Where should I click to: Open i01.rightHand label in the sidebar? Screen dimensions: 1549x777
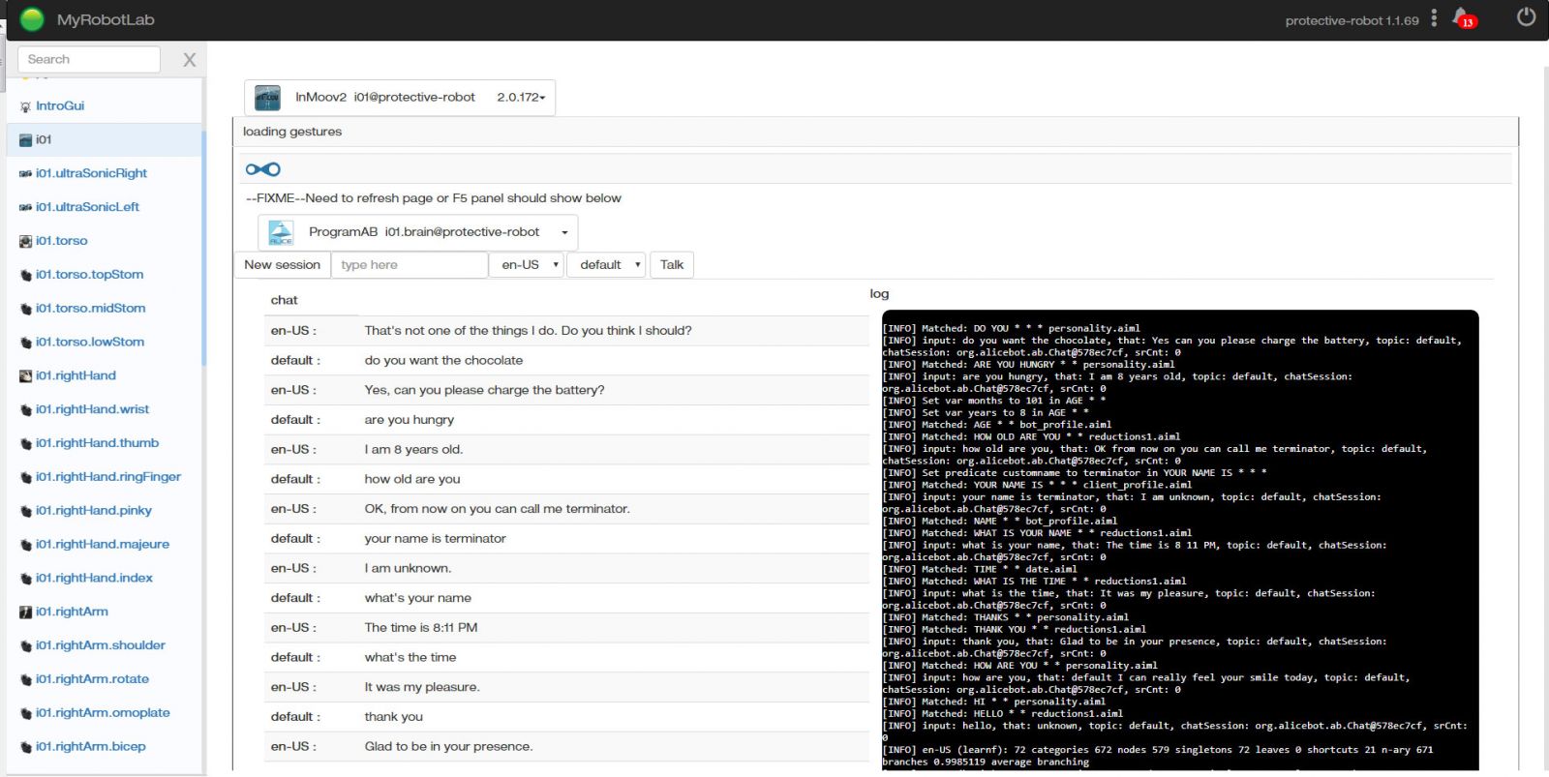coord(76,375)
